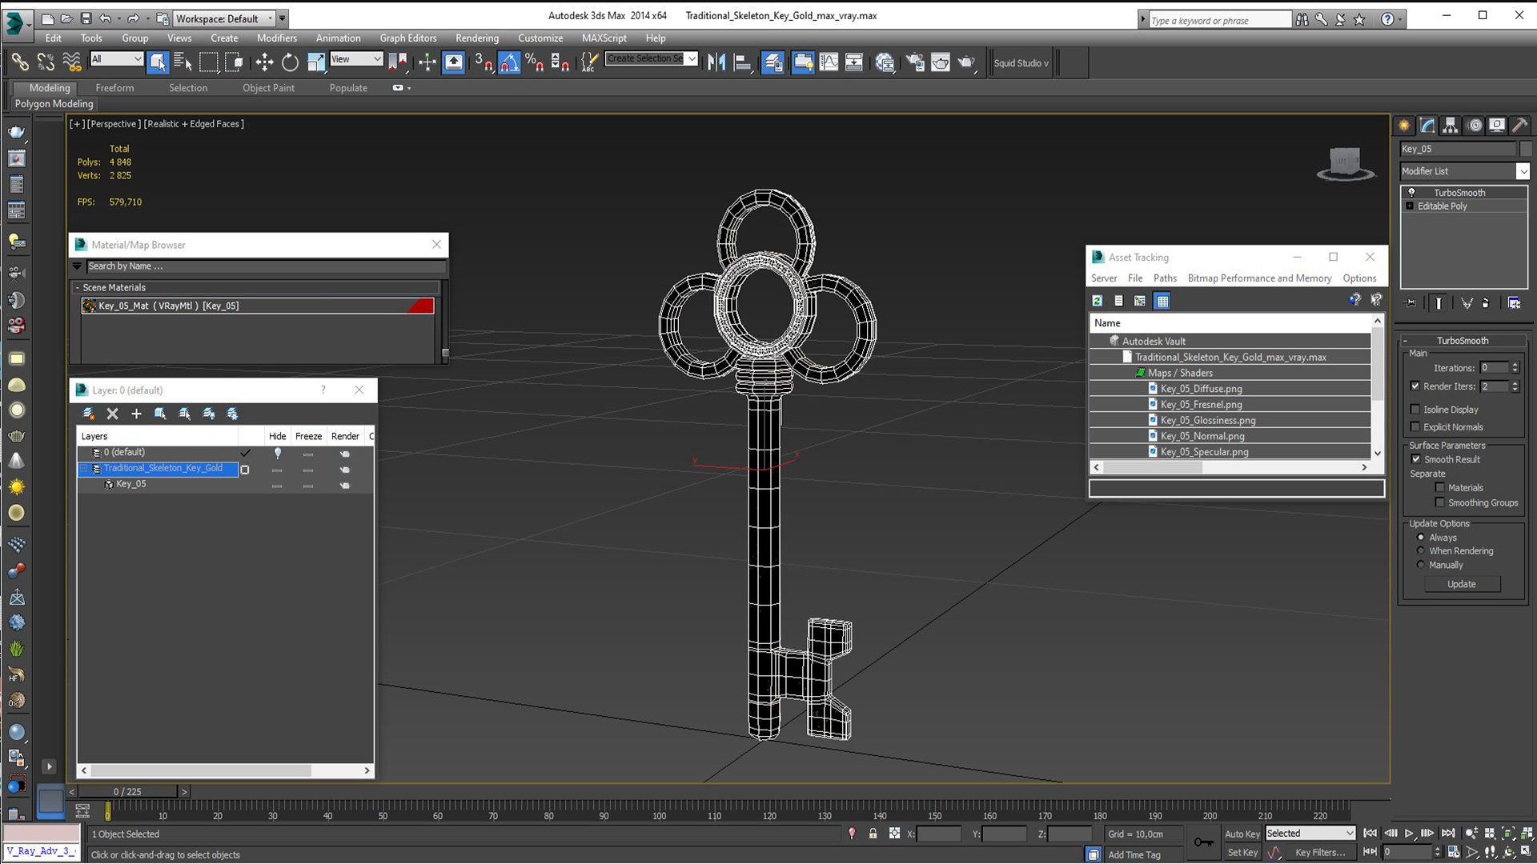Image resolution: width=1537 pixels, height=864 pixels.
Task: Collapse the Scene Materials group
Action: pyautogui.click(x=78, y=288)
